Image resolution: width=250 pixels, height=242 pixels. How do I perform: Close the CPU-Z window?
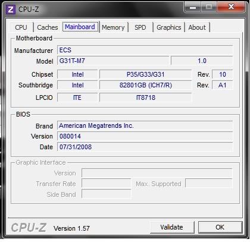tap(231, 7)
